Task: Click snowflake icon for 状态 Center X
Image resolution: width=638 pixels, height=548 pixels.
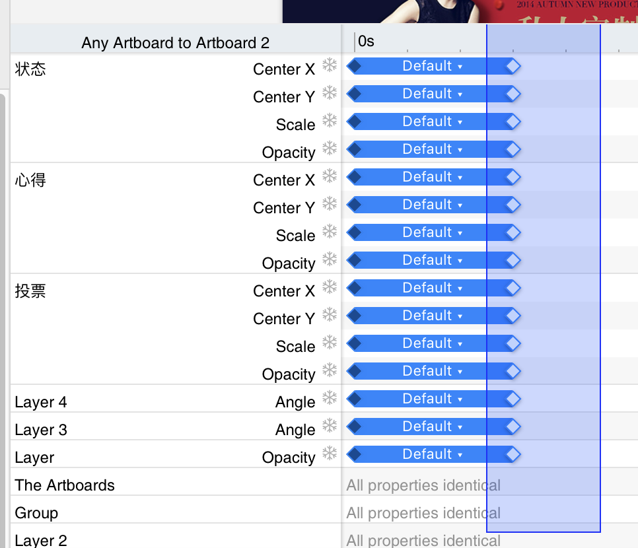Action: [x=330, y=65]
